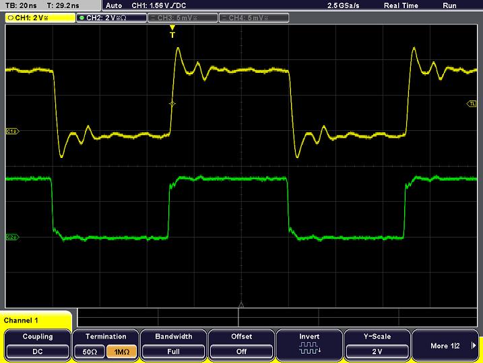483x363 pixels.
Task: Click the time reference triangle at bottom
Action: [x=240, y=305]
